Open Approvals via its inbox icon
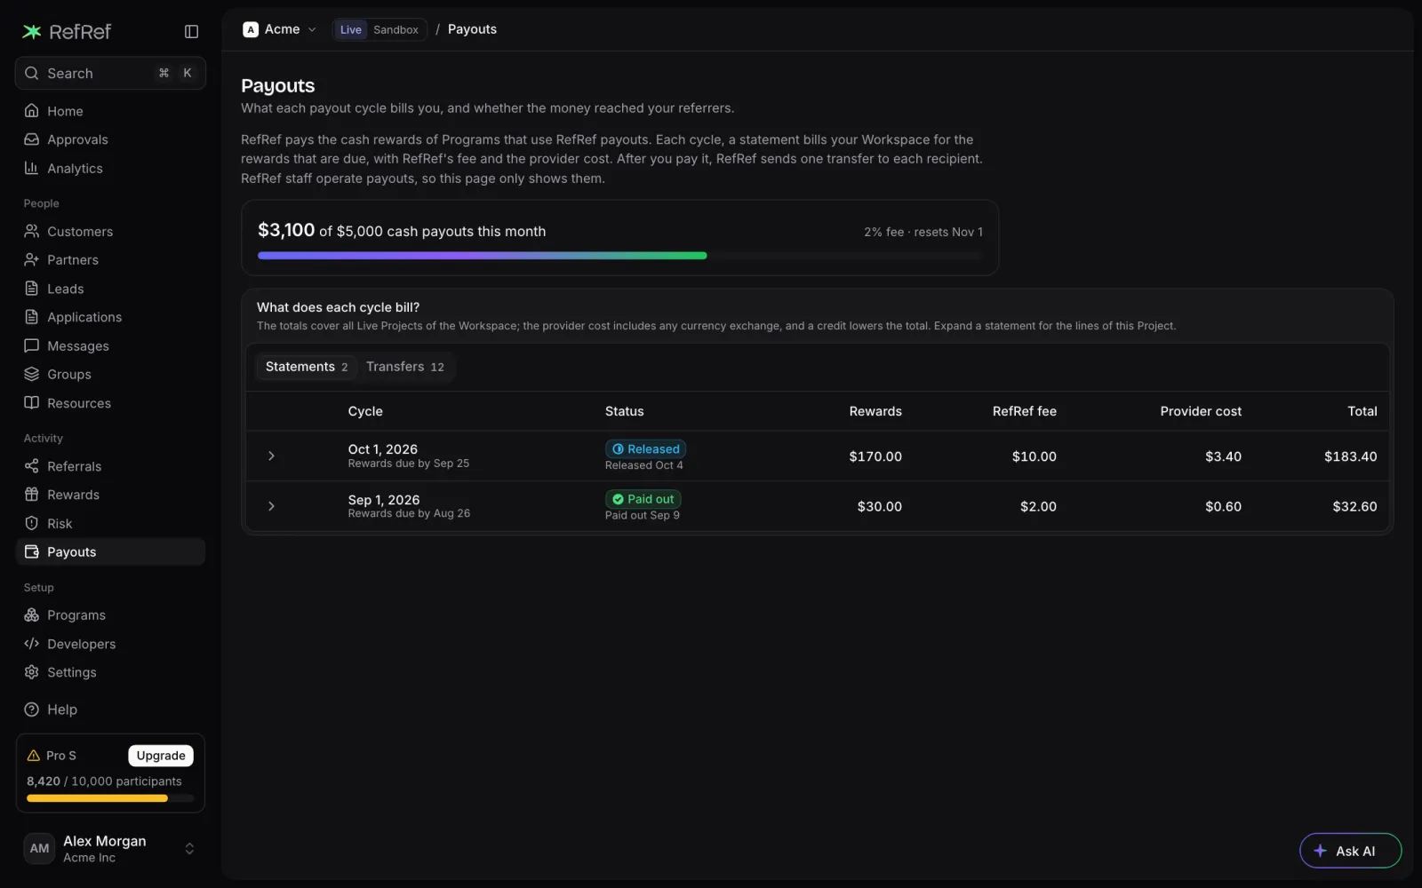This screenshot has width=1422, height=888. click(x=32, y=139)
